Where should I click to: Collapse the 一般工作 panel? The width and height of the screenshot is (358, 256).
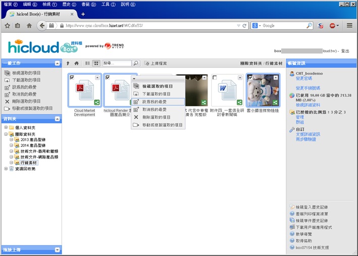pyautogui.click(x=57, y=63)
